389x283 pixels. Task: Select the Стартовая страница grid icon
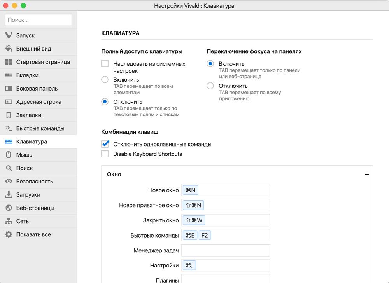tap(9, 62)
